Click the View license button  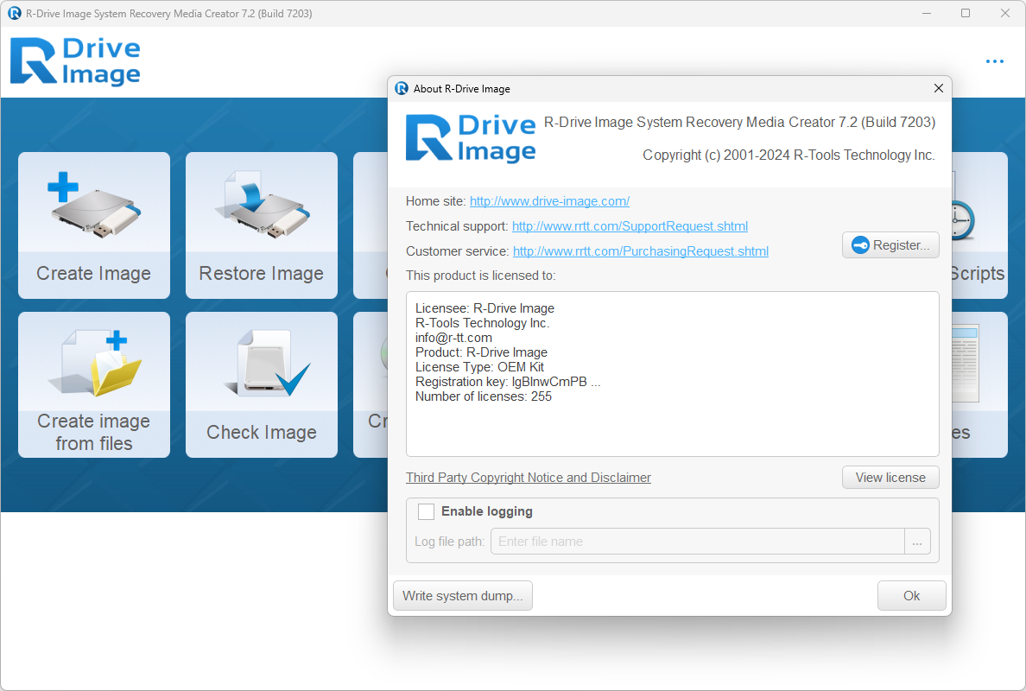point(890,478)
